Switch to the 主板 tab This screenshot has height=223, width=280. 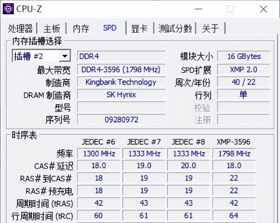click(52, 28)
